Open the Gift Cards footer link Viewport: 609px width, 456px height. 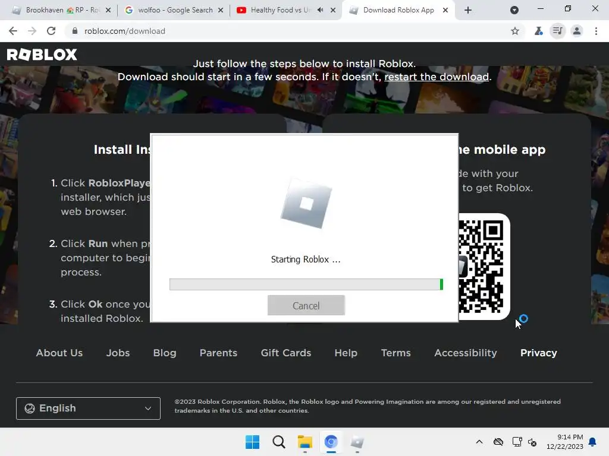286,353
